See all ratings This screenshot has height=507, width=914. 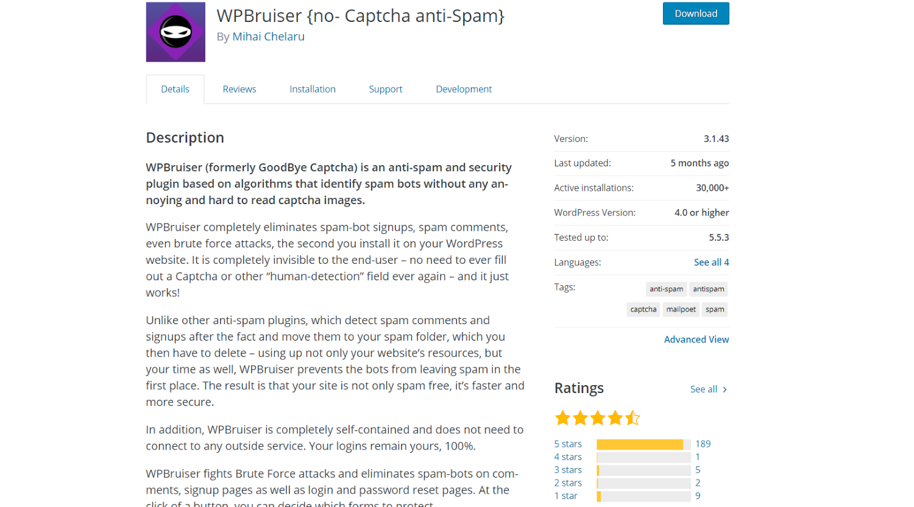704,389
